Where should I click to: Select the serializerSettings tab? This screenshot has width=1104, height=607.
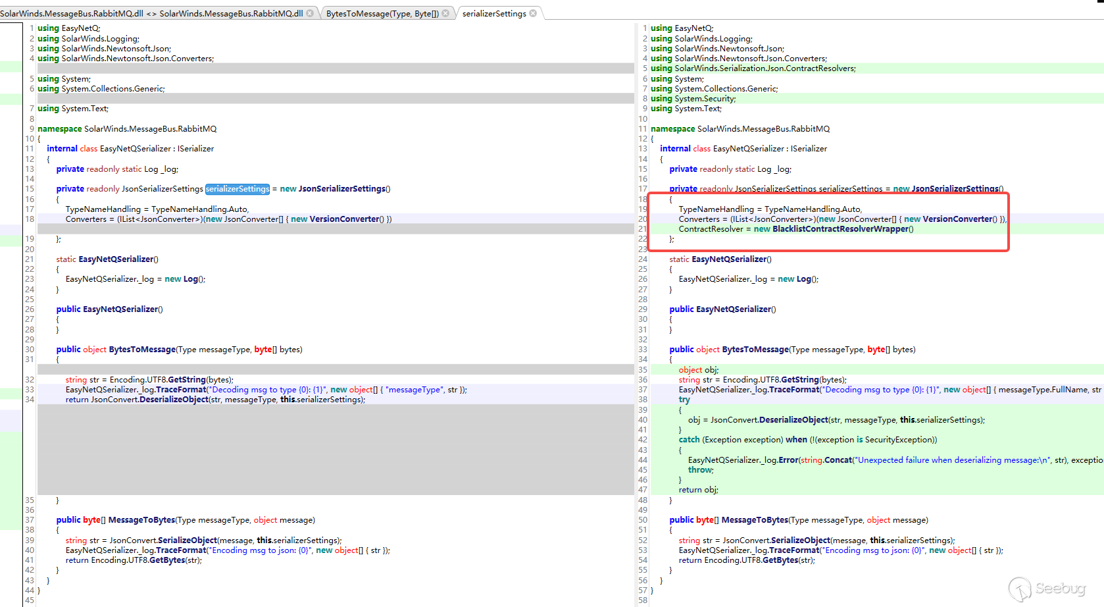point(494,13)
